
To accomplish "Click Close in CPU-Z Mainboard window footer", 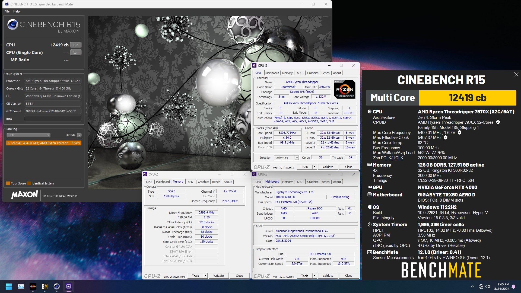I will (349, 276).
